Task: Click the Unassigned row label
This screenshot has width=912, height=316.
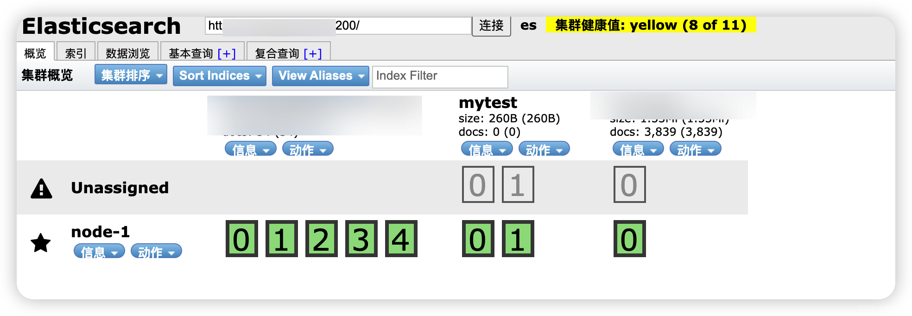Action: pyautogui.click(x=120, y=188)
